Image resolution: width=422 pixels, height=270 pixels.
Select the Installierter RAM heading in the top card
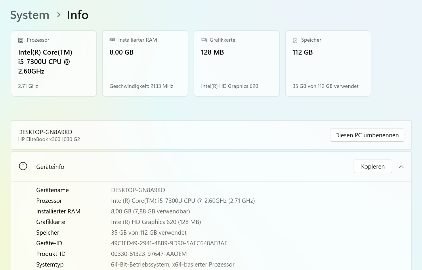point(138,40)
